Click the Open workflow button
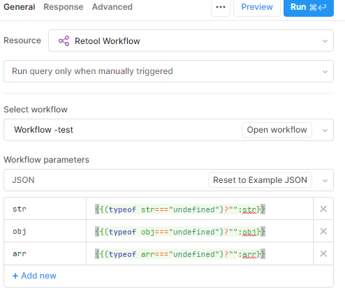This screenshot has height=296, width=345. click(277, 130)
